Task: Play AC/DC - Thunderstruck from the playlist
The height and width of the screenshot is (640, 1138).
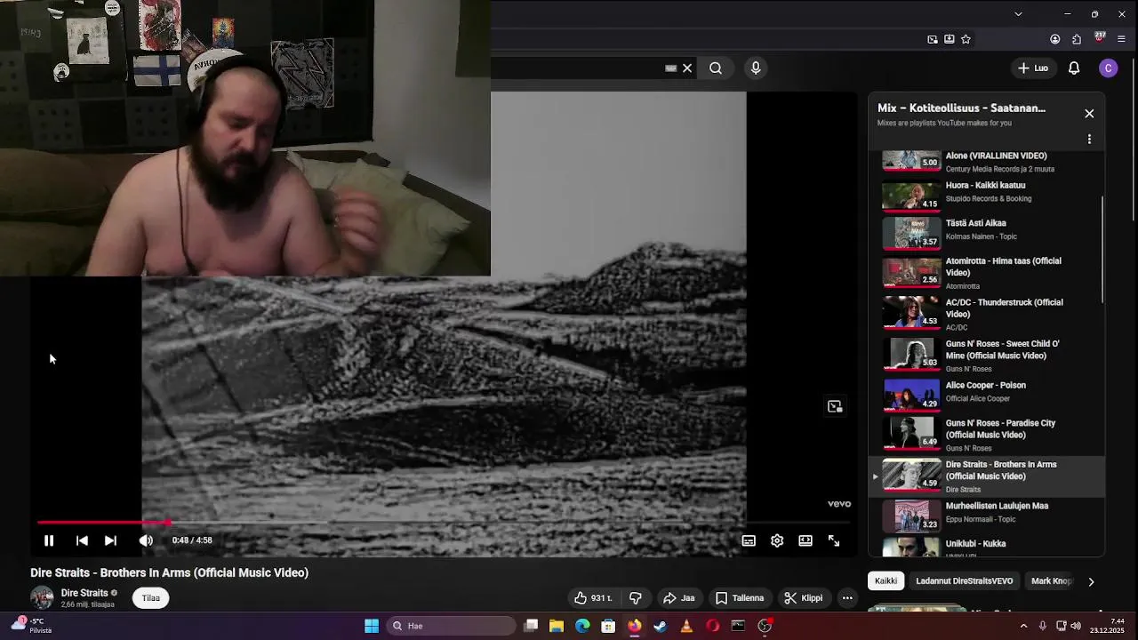Action: click(987, 314)
